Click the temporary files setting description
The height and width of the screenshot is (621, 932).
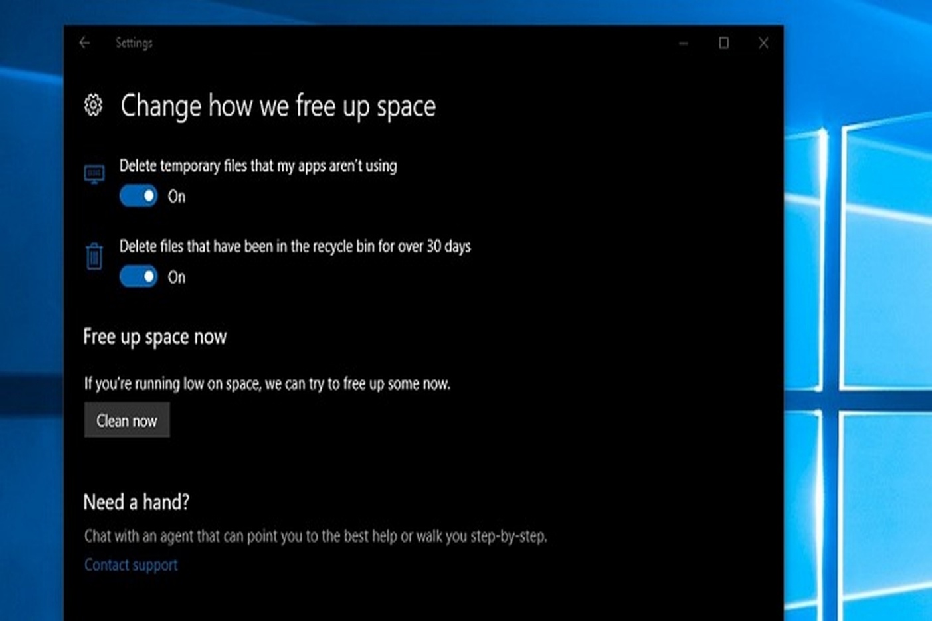click(x=258, y=165)
